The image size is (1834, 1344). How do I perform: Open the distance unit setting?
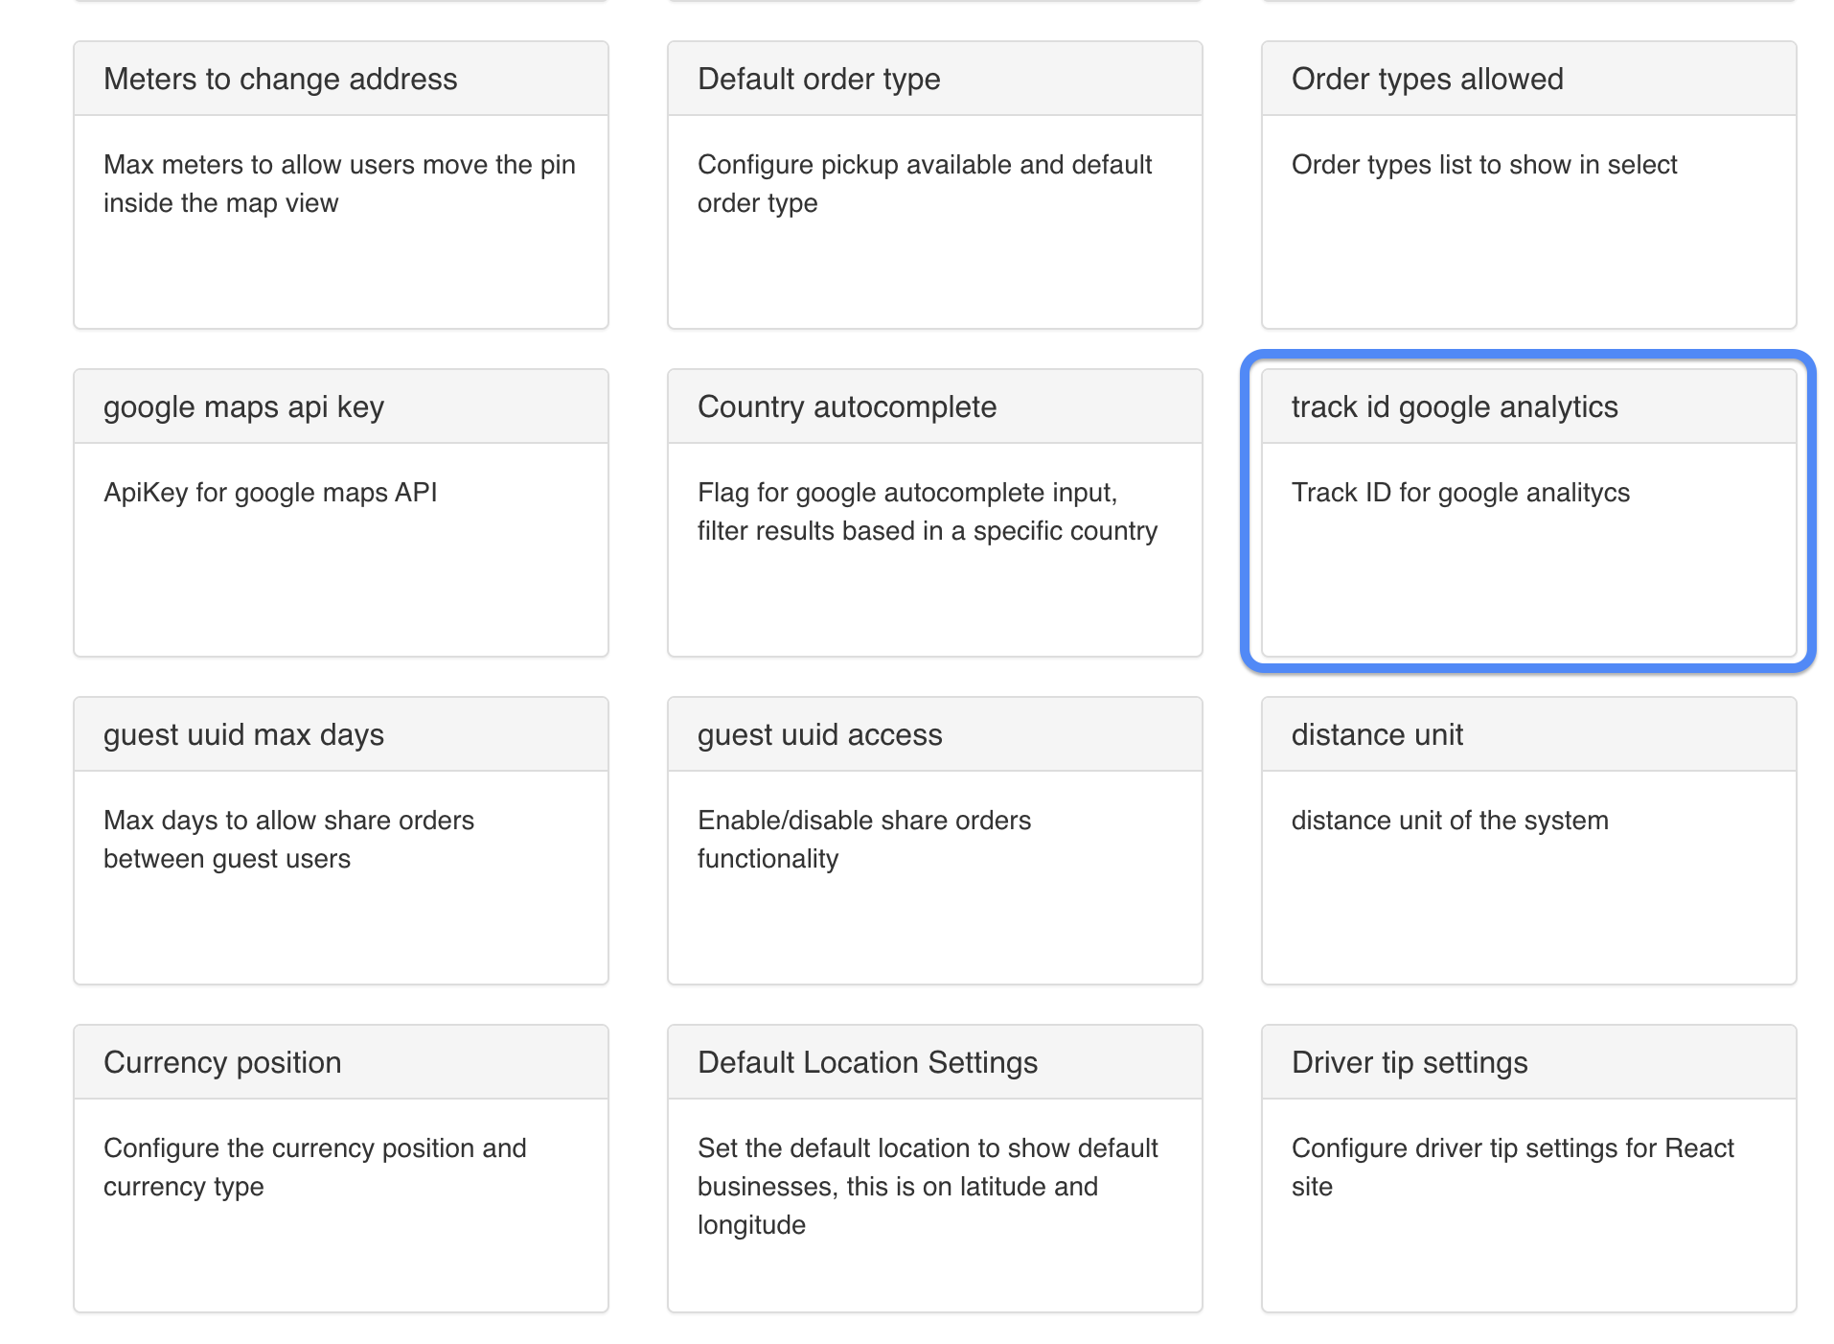pos(1529,841)
